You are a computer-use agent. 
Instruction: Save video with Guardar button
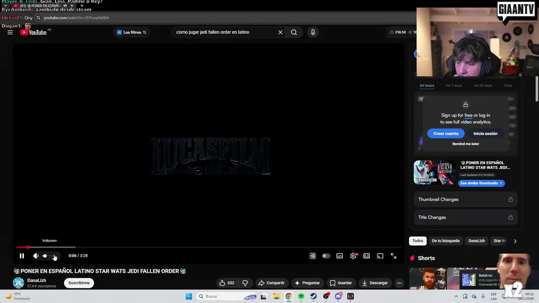pyautogui.click(x=341, y=283)
